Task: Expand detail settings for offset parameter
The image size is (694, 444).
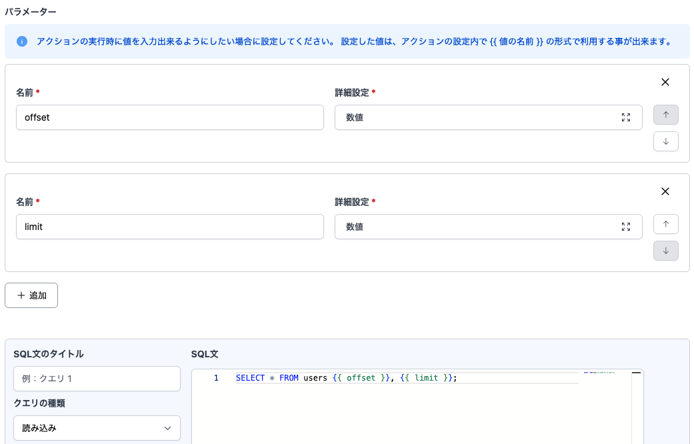Action: pyautogui.click(x=625, y=117)
